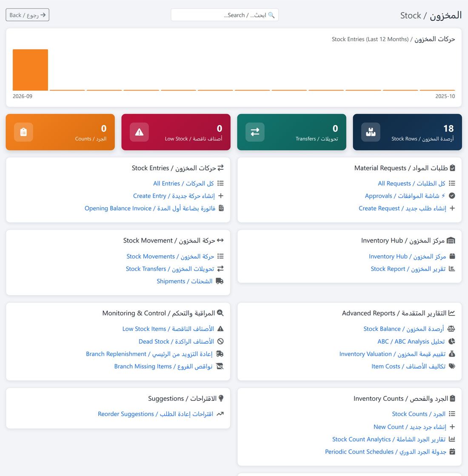Click the storefront-slash icon beside Branch Missing Items

point(220,366)
